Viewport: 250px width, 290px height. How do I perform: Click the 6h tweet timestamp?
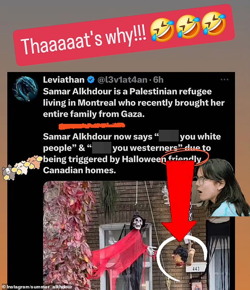[x=159, y=80]
